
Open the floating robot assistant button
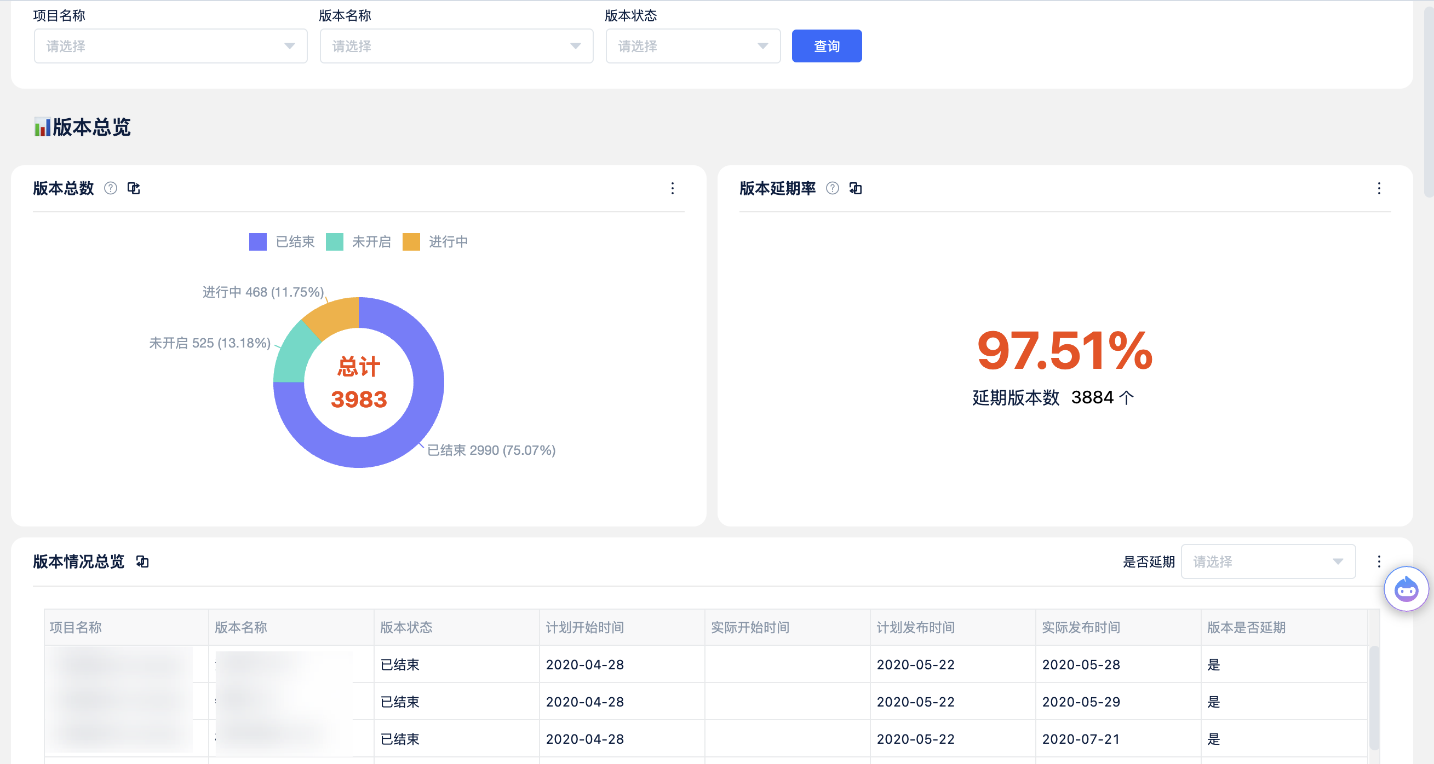tap(1406, 589)
